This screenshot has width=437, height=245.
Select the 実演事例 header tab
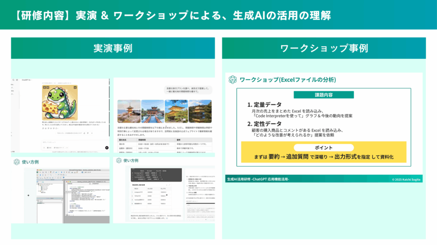coord(113,48)
